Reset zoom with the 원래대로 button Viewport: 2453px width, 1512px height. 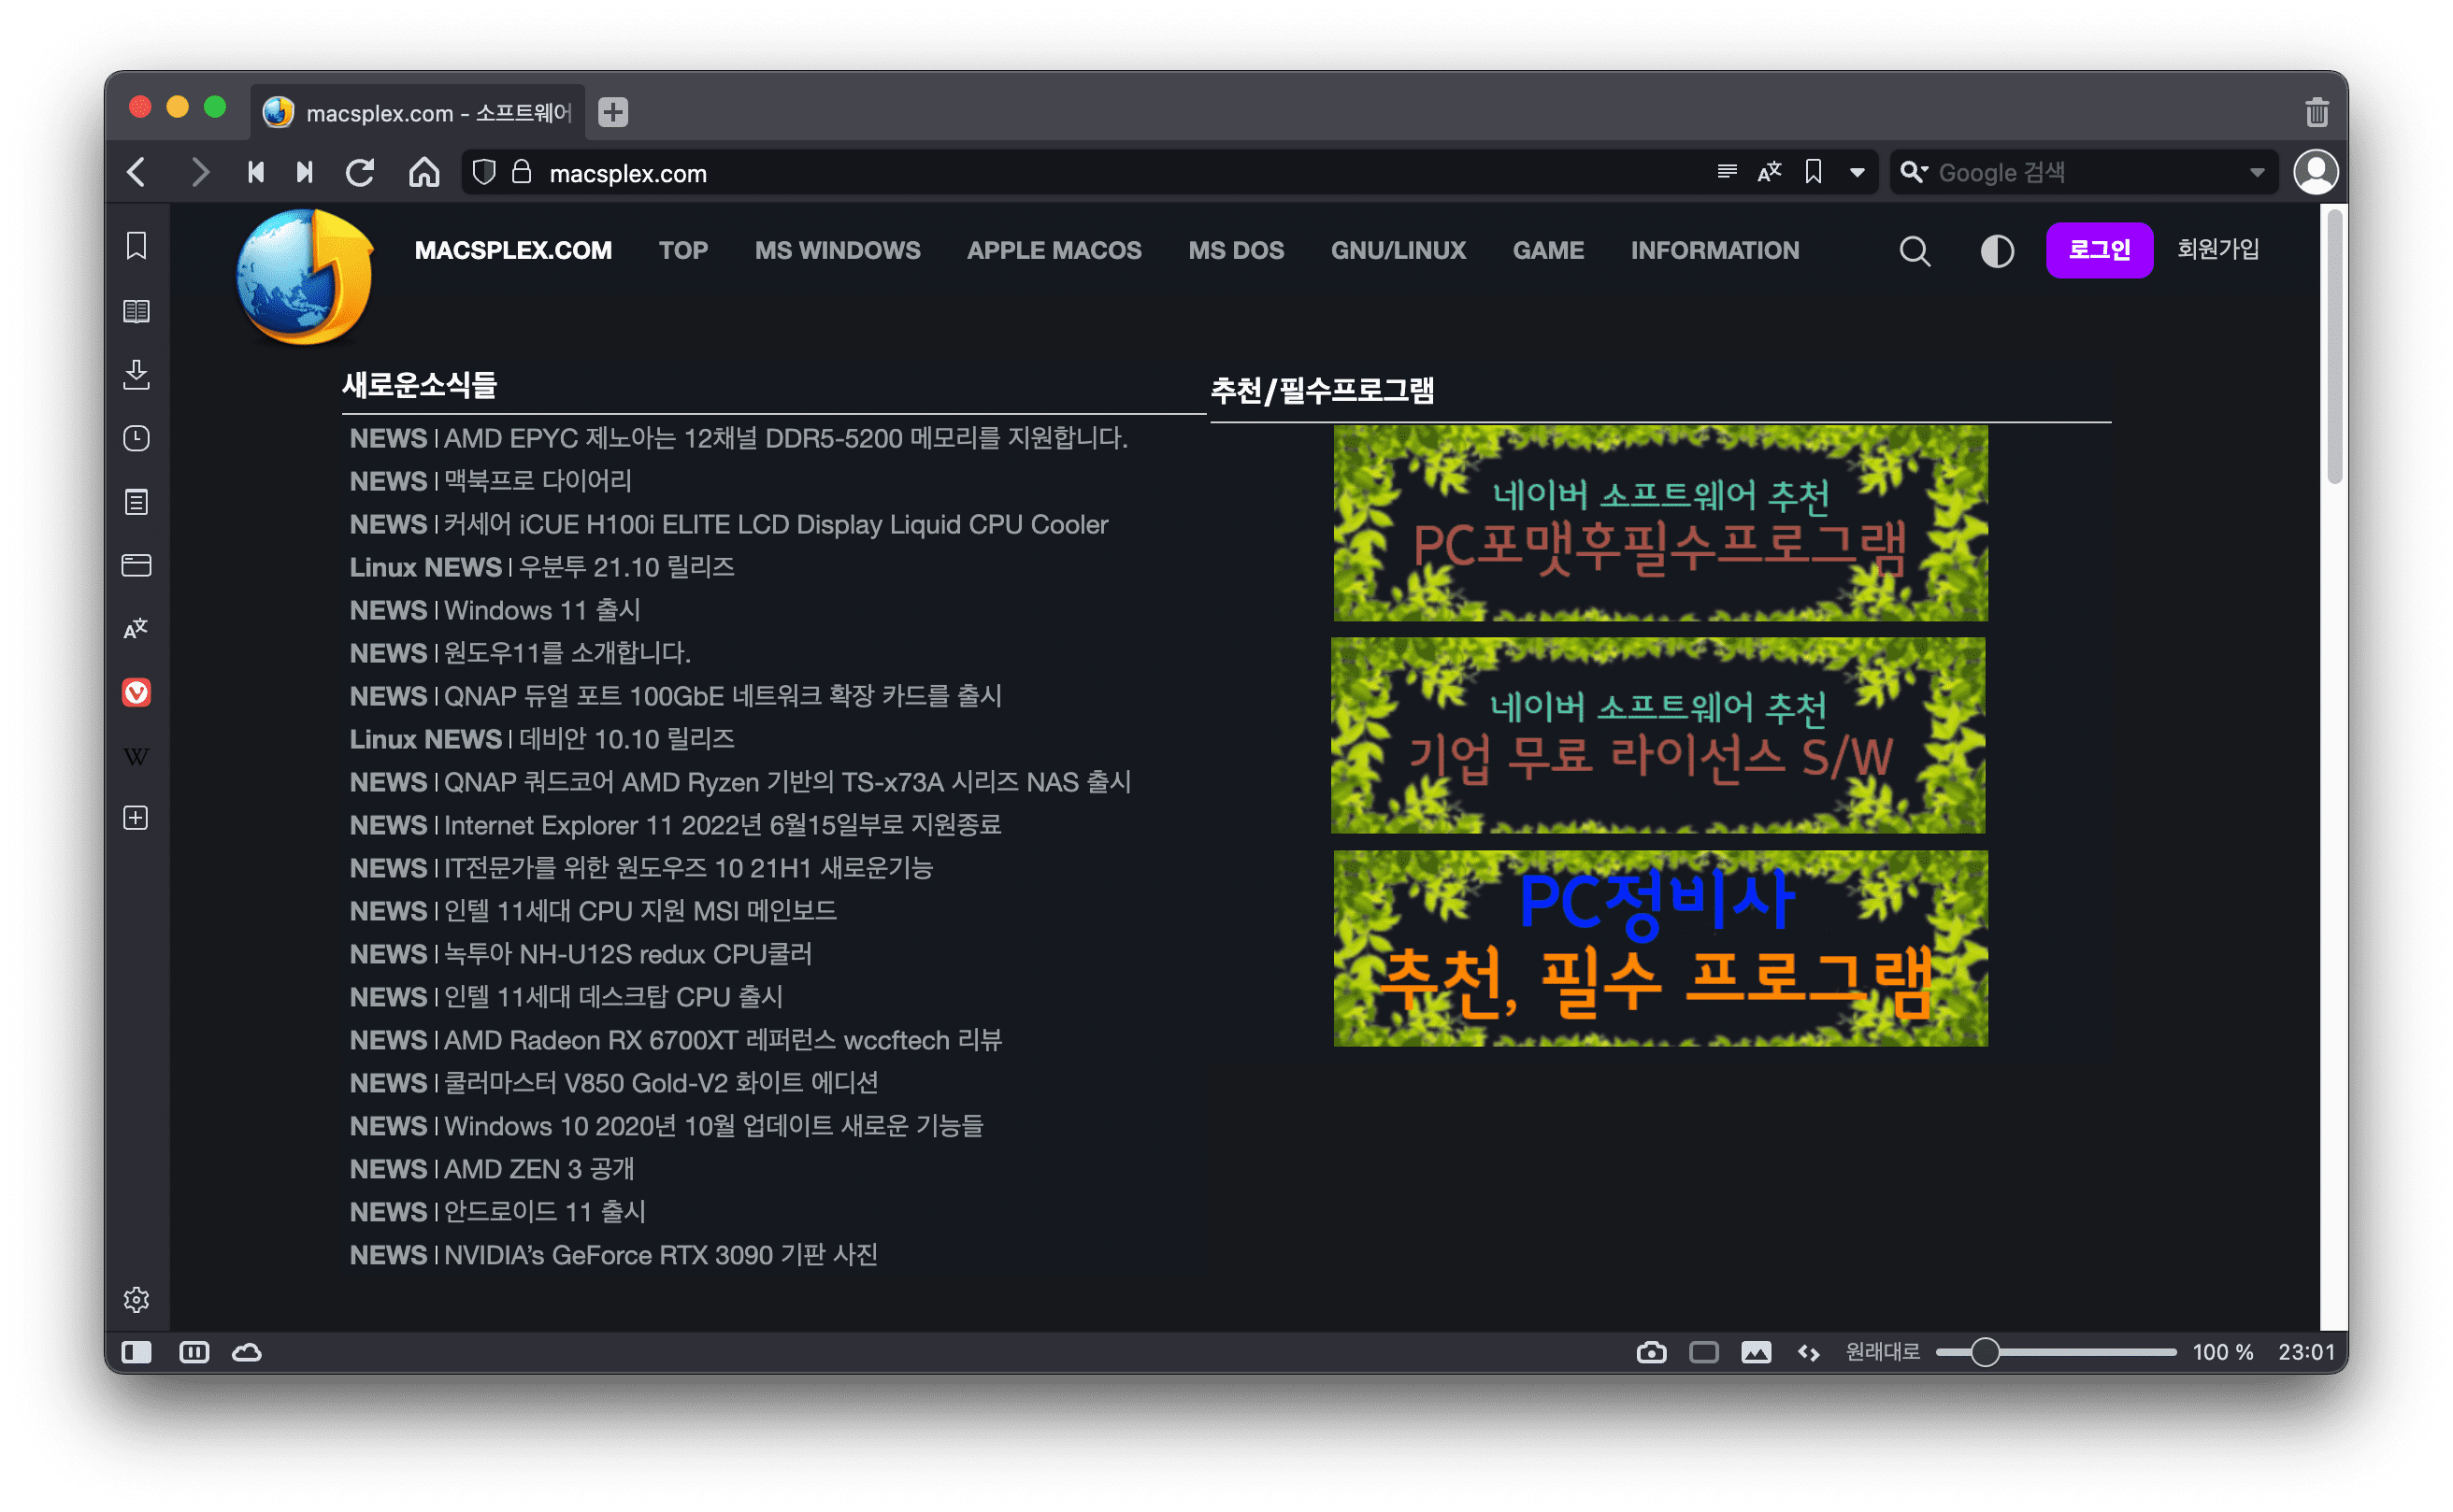coord(1883,1352)
